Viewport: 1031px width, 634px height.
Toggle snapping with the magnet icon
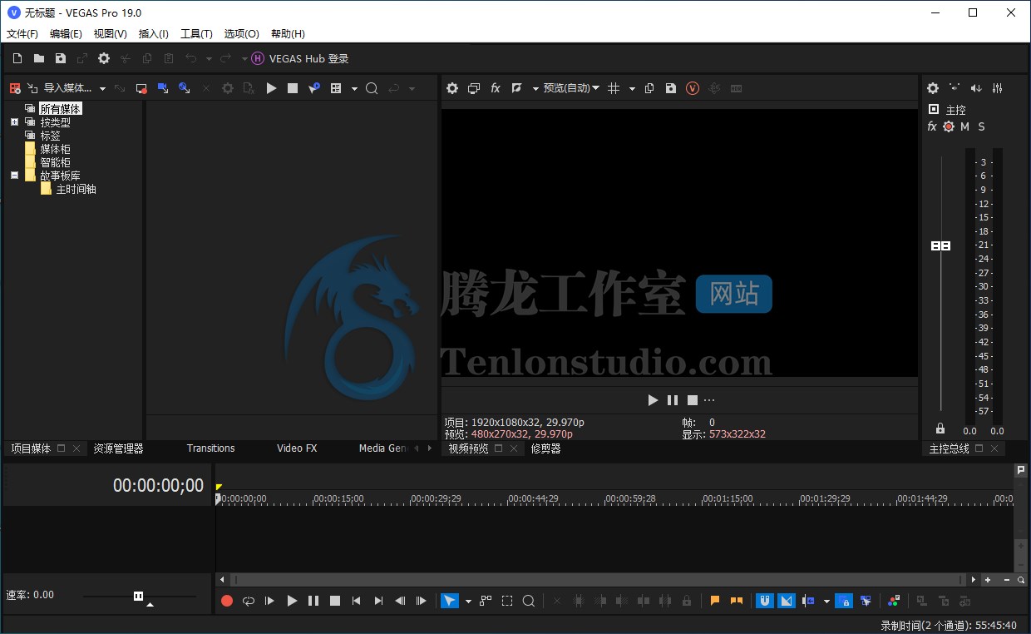[765, 601]
